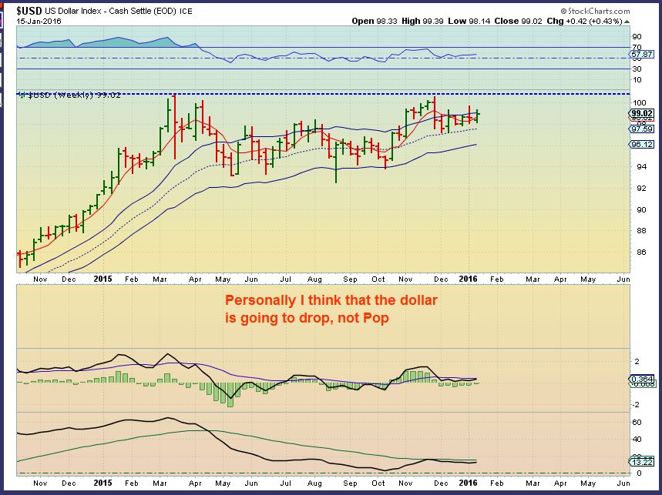Click the Jun label at far right of bottom axis
The height and width of the screenshot is (495, 662).
623,483
